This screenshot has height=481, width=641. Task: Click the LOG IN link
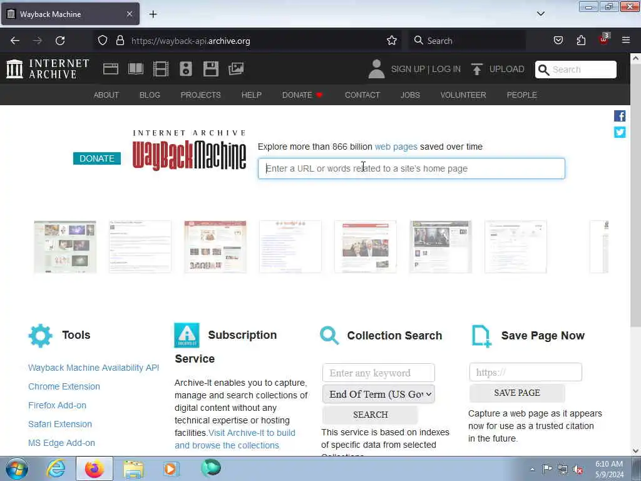446,69
